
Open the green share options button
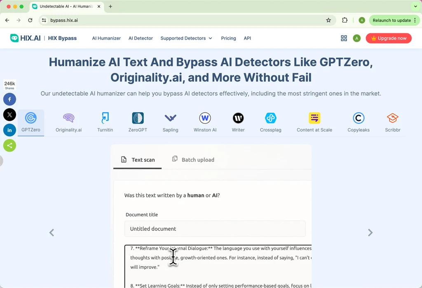tap(9, 145)
